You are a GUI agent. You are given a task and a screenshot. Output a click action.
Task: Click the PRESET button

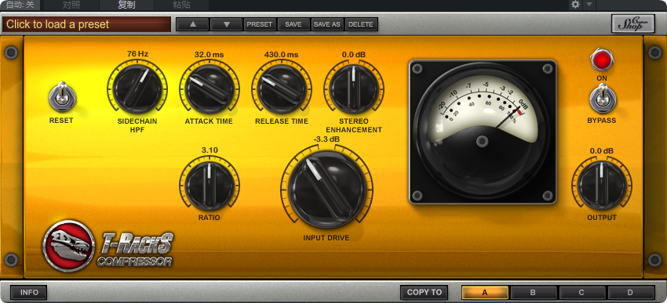[260, 24]
